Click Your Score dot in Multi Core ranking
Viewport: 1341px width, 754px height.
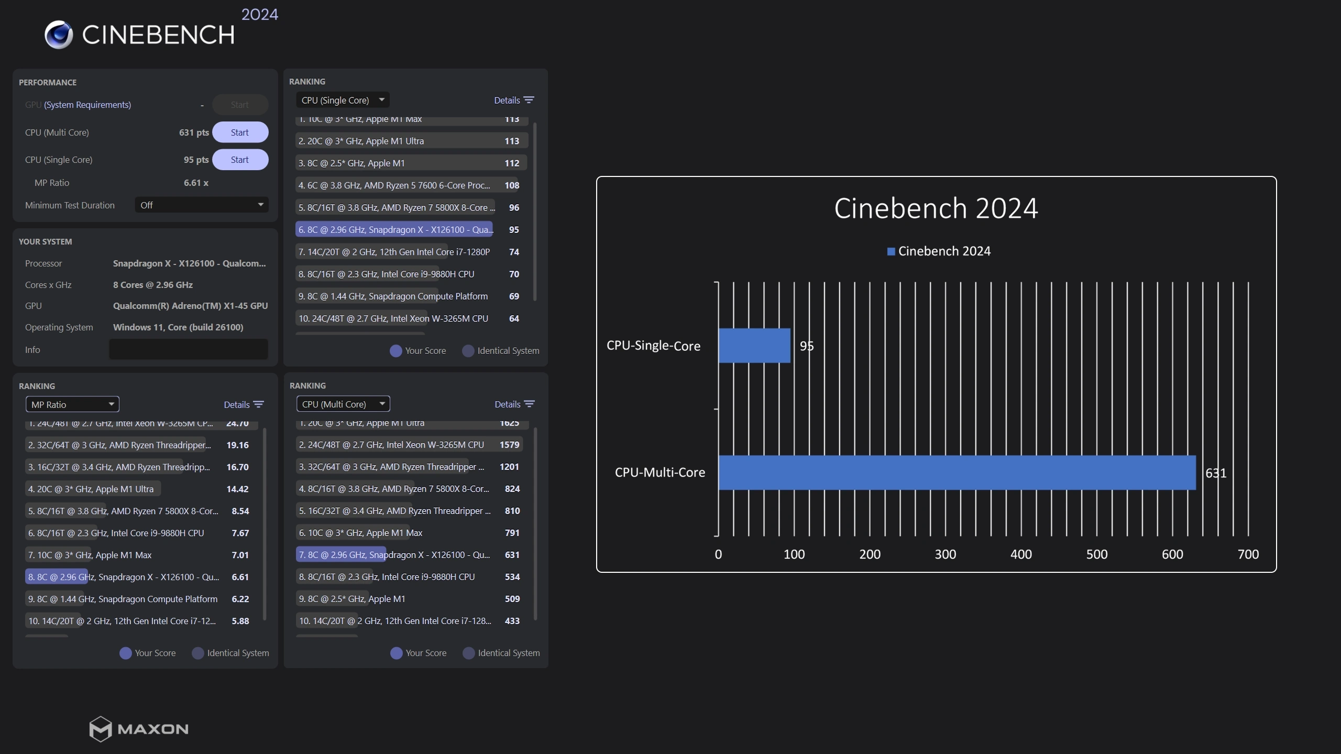[x=397, y=653]
